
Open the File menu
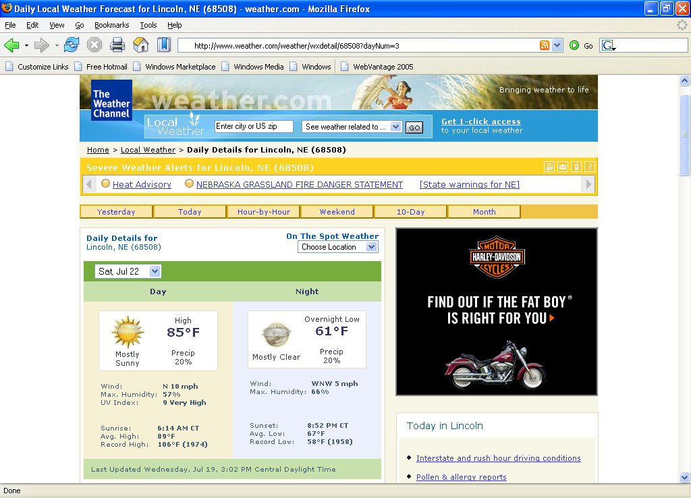pos(10,25)
